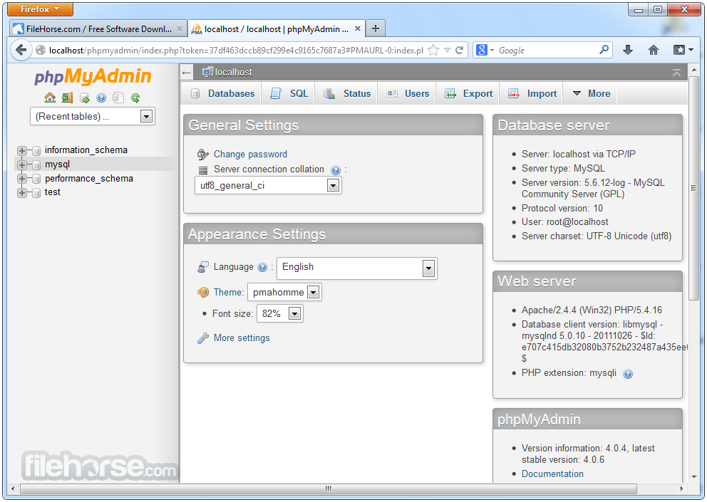Open help beside Server connection collation
This screenshot has height=502, width=707.
(335, 169)
